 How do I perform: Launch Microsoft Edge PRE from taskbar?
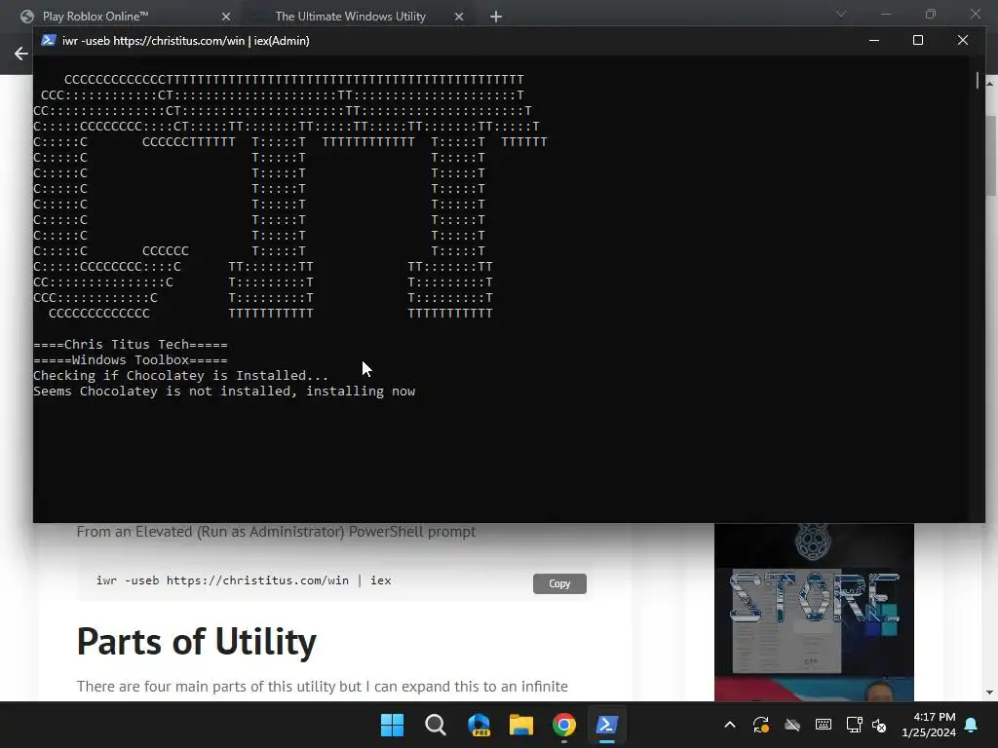(479, 725)
